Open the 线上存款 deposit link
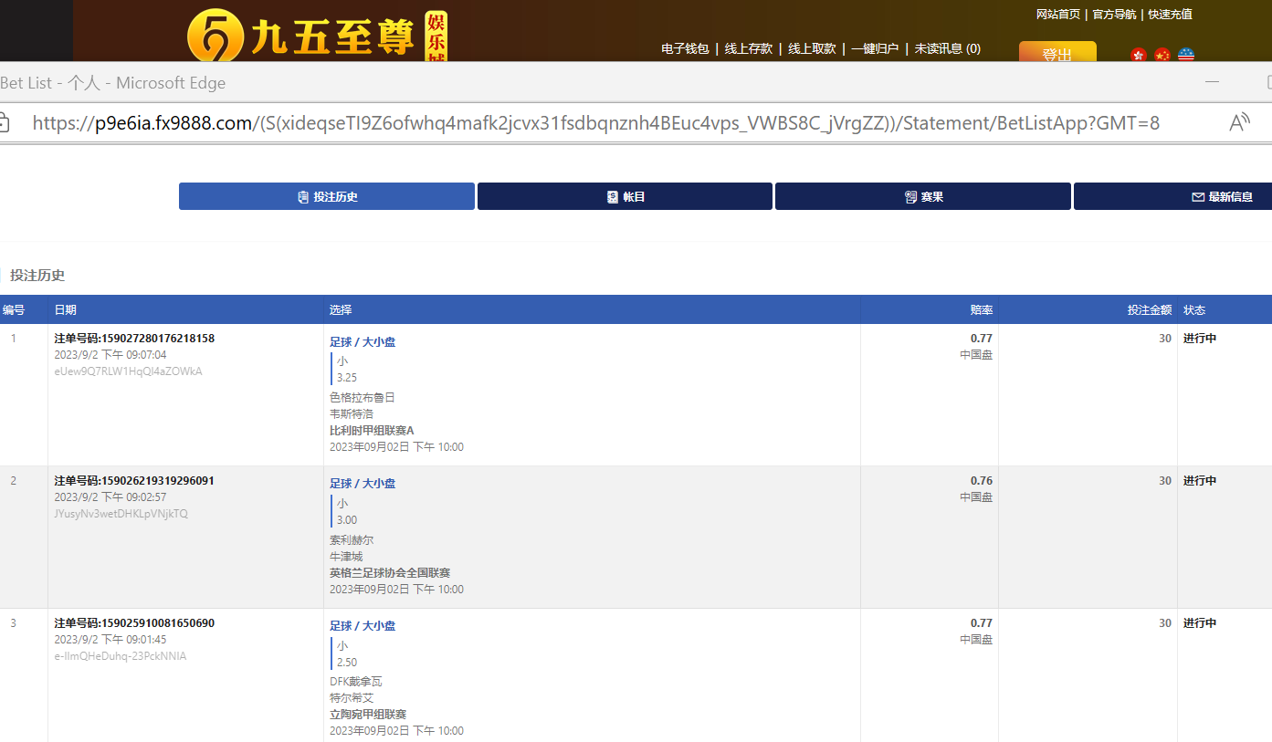The image size is (1272, 742). tap(749, 48)
